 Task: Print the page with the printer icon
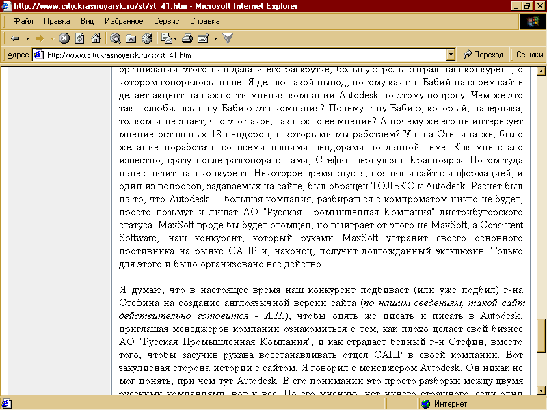pos(187,38)
